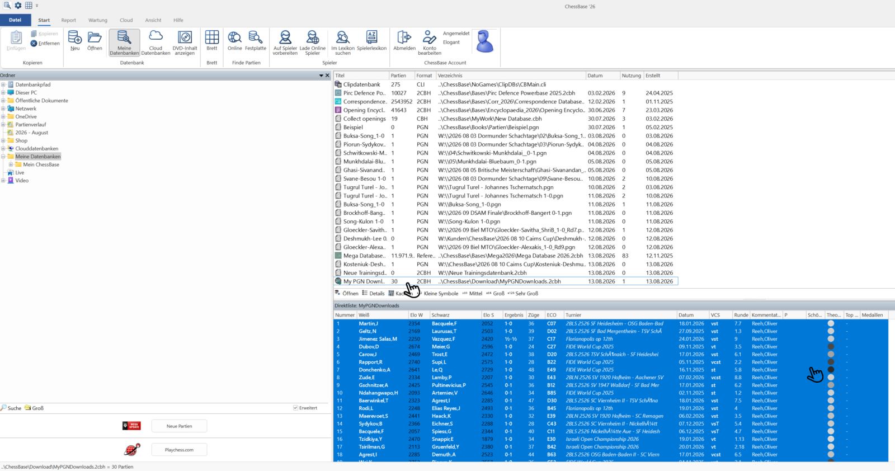
Task: Switch to the Report ribbon tab
Action: (69, 20)
